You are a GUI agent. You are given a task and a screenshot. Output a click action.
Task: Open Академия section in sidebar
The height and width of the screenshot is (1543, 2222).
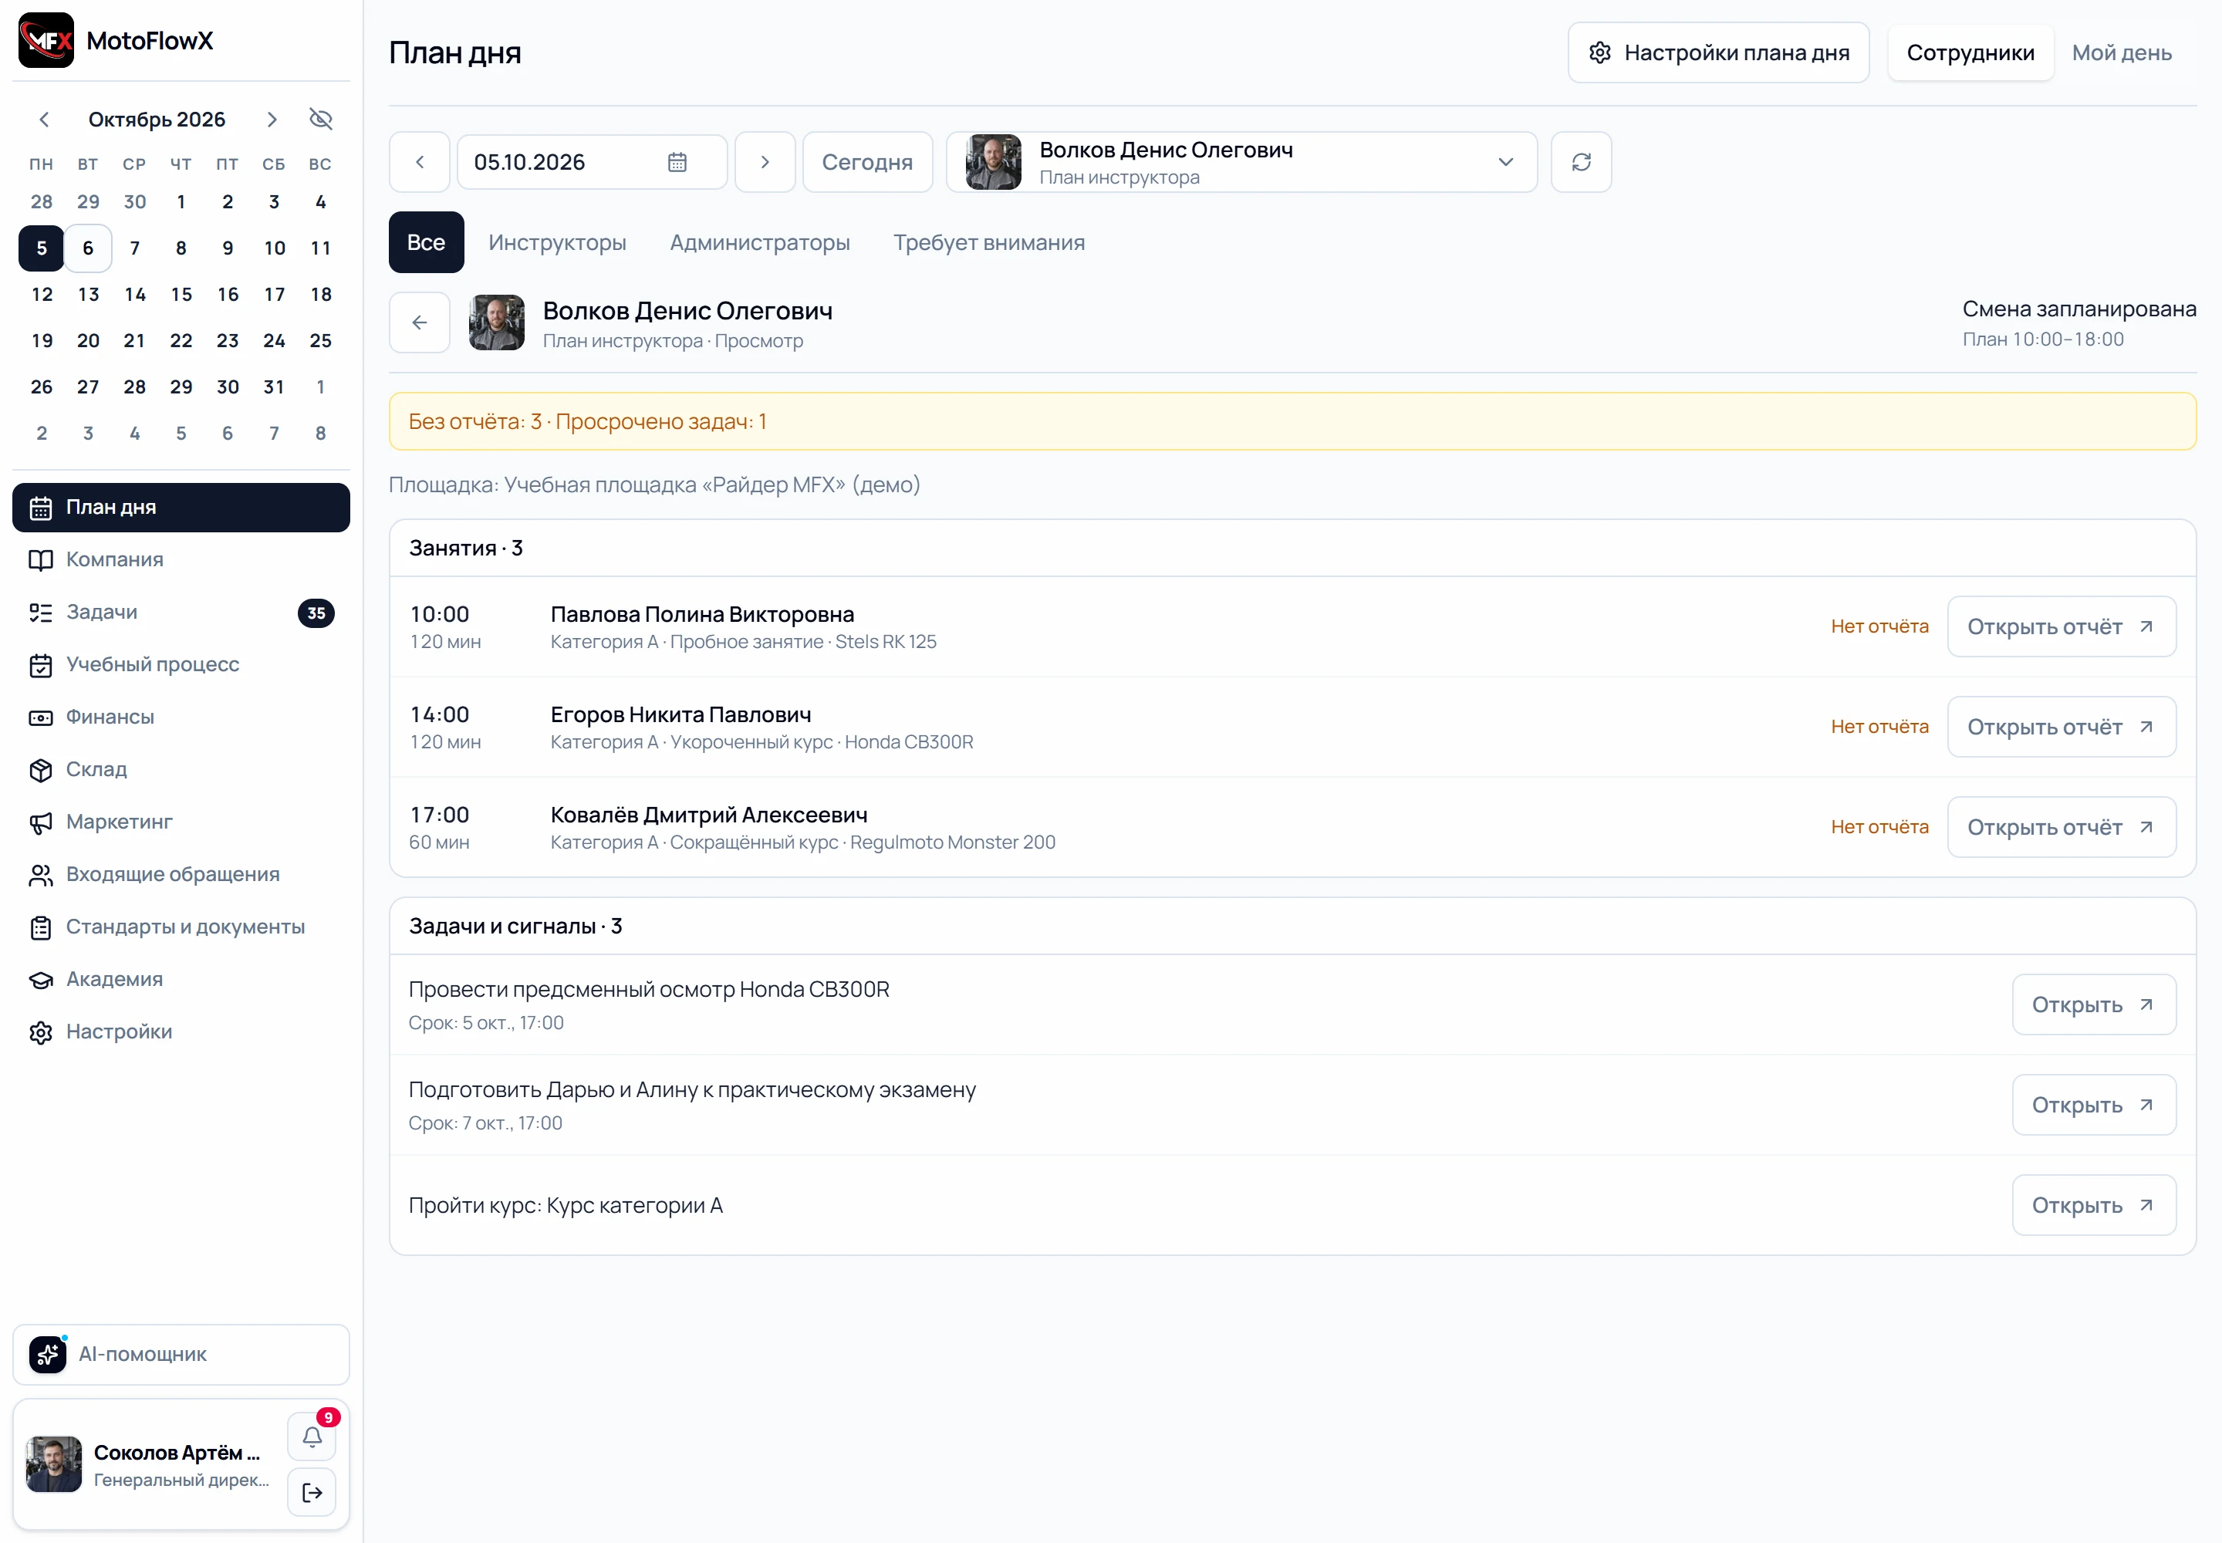point(181,979)
